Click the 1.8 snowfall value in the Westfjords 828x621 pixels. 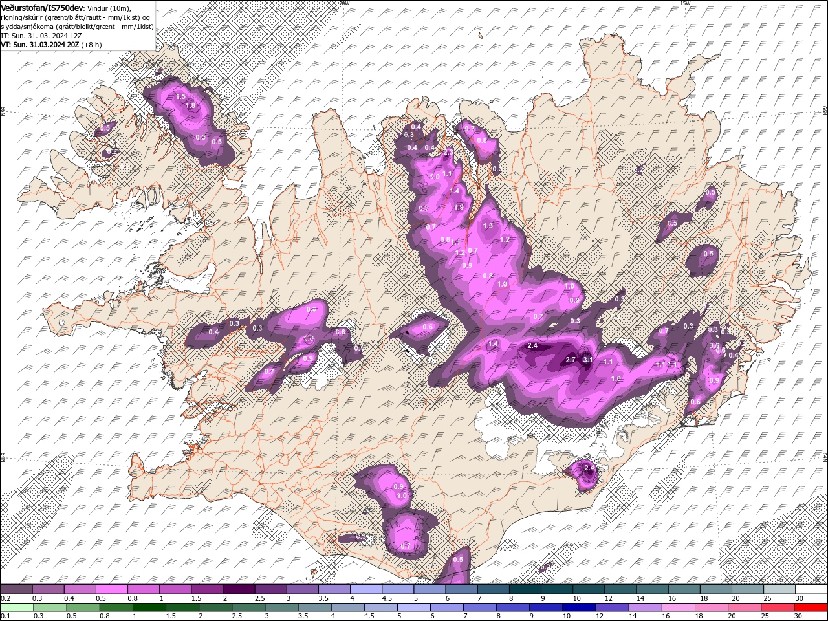190,106
